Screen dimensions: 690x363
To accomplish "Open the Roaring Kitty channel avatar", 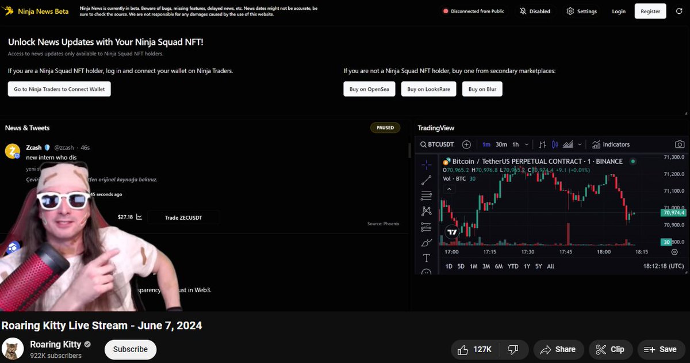I will click(x=13, y=349).
